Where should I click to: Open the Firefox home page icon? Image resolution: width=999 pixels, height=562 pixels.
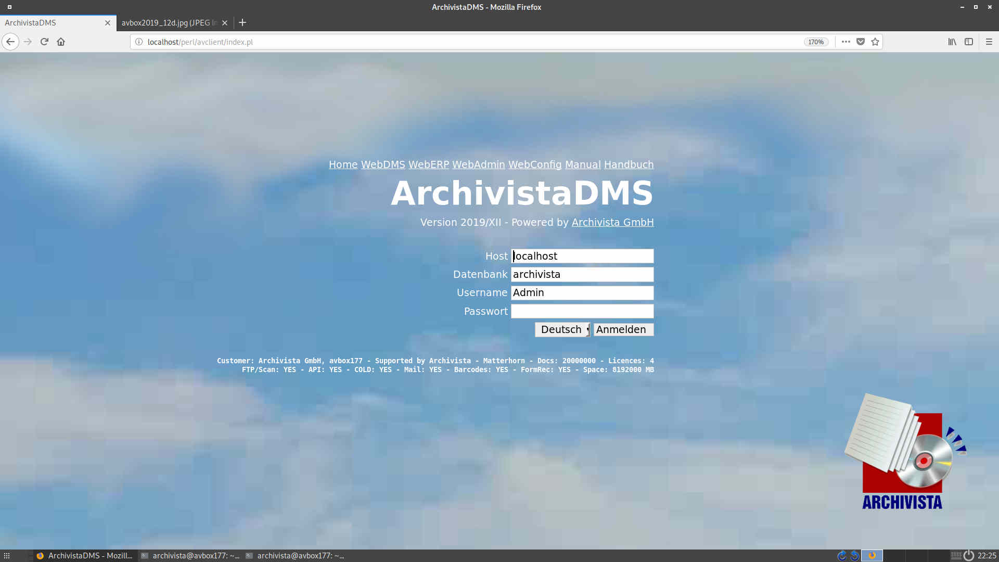61,42
